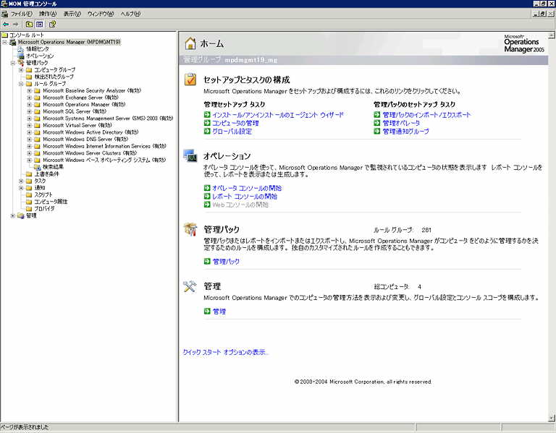
Task: Select Microsoft Windows Internet Information Services group
Action: coord(104,146)
